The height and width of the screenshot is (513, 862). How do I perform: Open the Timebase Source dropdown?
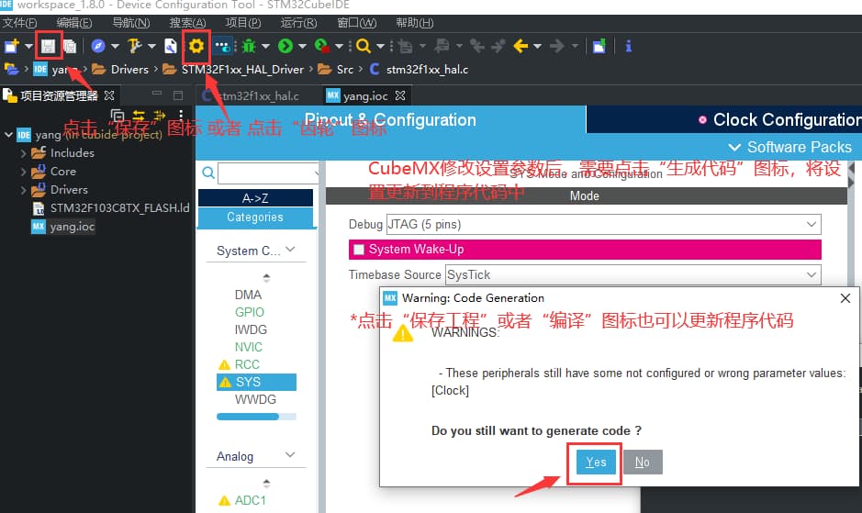[811, 274]
